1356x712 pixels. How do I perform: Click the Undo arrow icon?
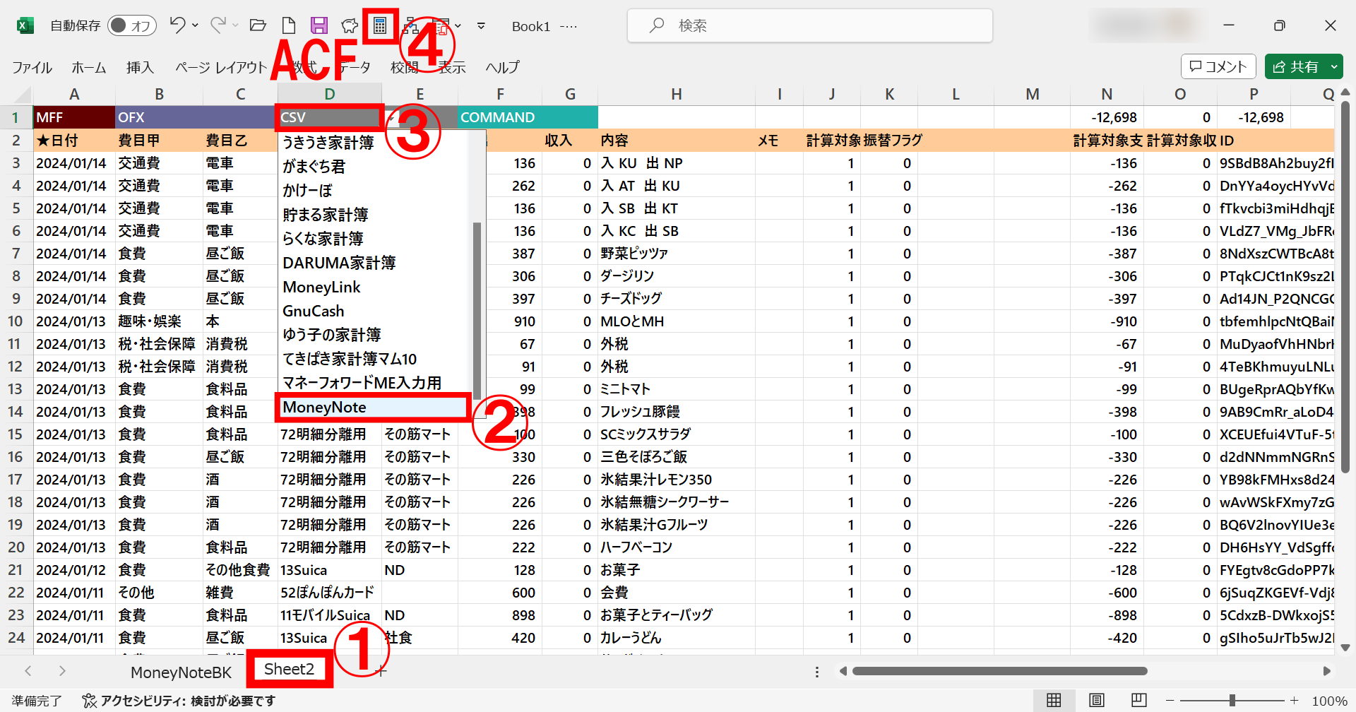coord(177,25)
